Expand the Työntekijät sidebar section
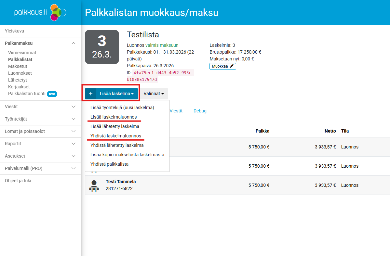 [74, 119]
